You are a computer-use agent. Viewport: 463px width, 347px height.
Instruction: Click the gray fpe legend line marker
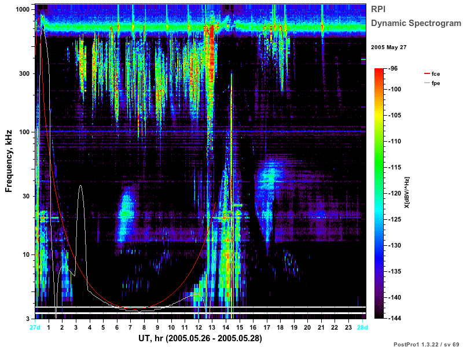click(427, 83)
